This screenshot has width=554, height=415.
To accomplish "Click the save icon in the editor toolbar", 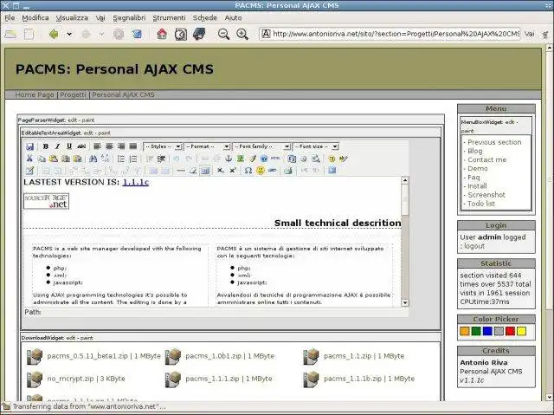I will tap(30, 146).
